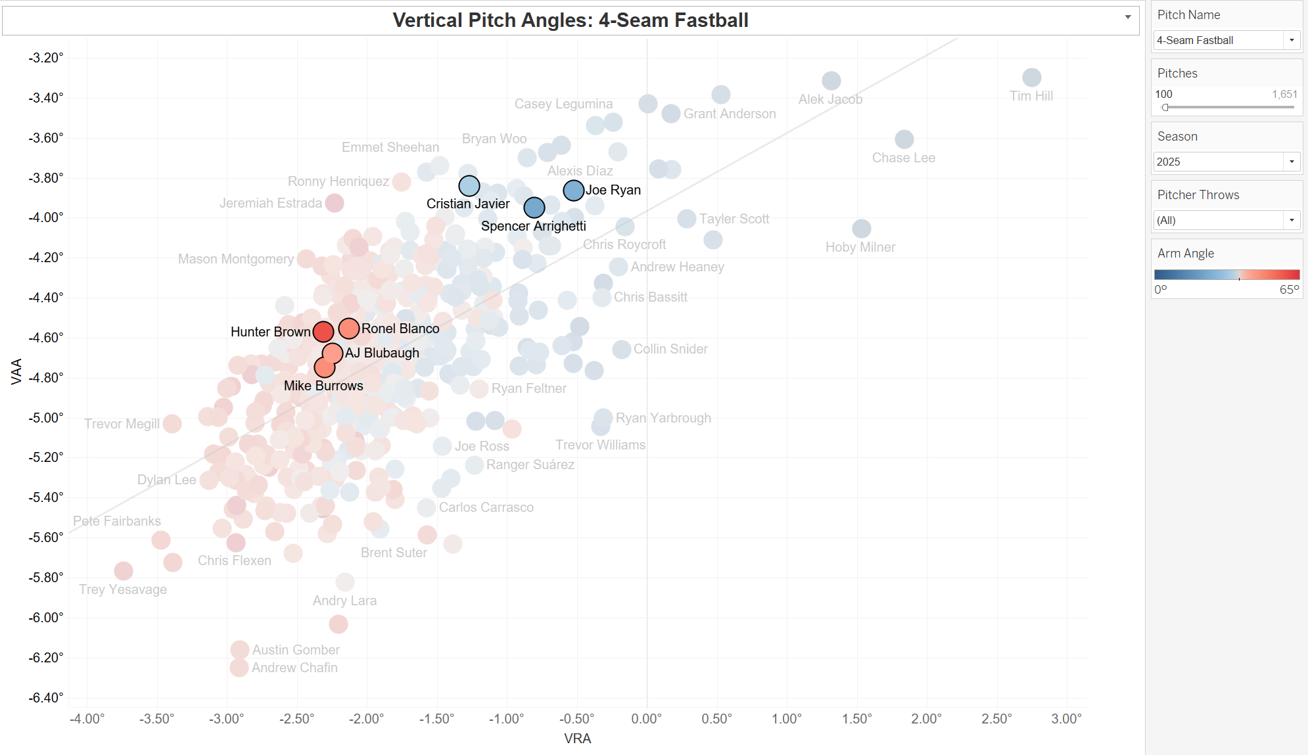Click the Arm Angle color gradient legend
The image size is (1308, 755).
[1226, 275]
